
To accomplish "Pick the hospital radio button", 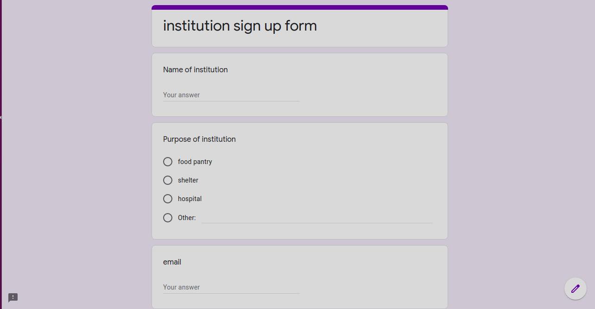I will pyautogui.click(x=168, y=199).
